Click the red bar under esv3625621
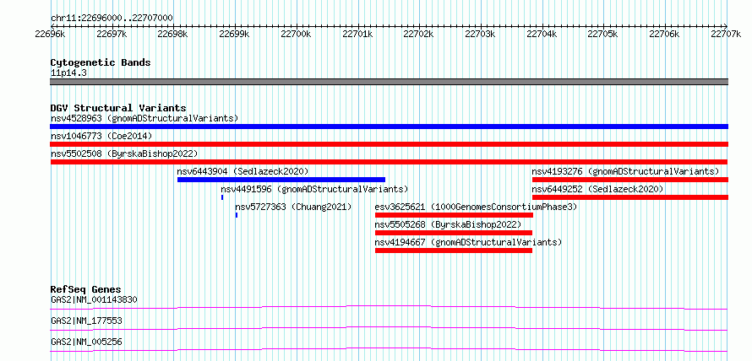The image size is (752, 361). pyautogui.click(x=455, y=215)
